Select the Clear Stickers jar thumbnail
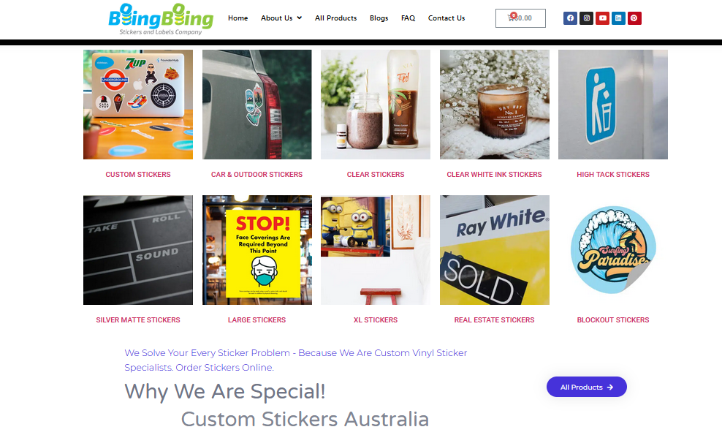 [x=376, y=105]
